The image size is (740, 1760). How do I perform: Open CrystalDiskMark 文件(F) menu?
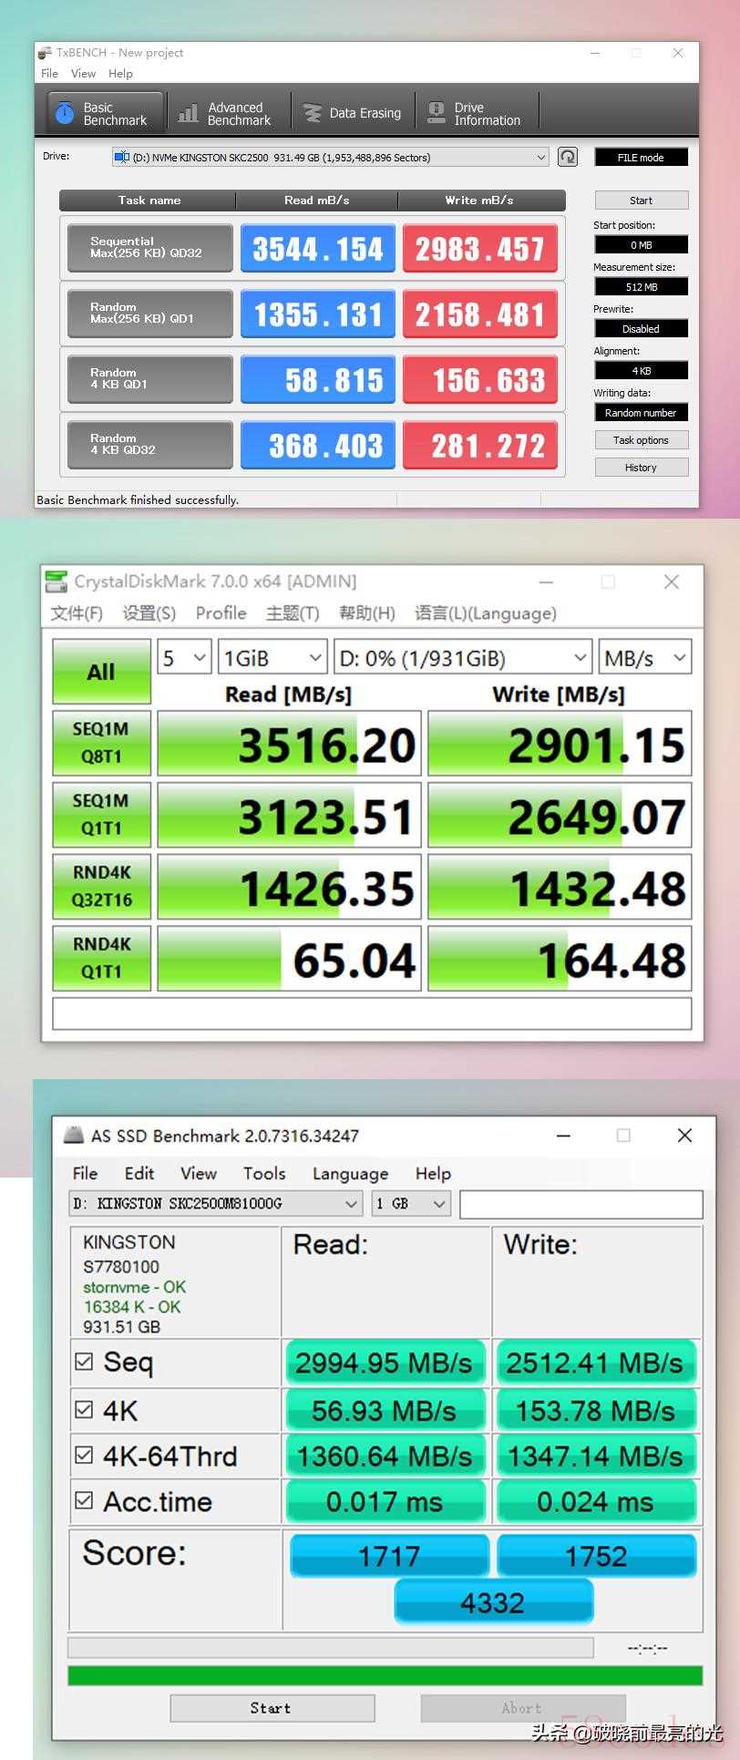pyautogui.click(x=77, y=612)
